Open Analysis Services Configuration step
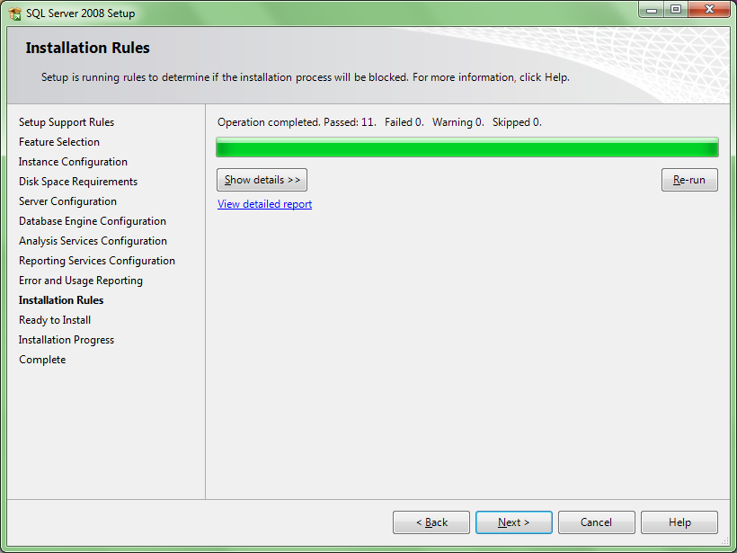The height and width of the screenshot is (553, 737). tap(93, 240)
